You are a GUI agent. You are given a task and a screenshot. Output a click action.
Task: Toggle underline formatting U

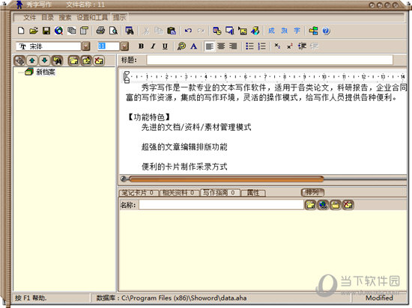pyautogui.click(x=165, y=46)
